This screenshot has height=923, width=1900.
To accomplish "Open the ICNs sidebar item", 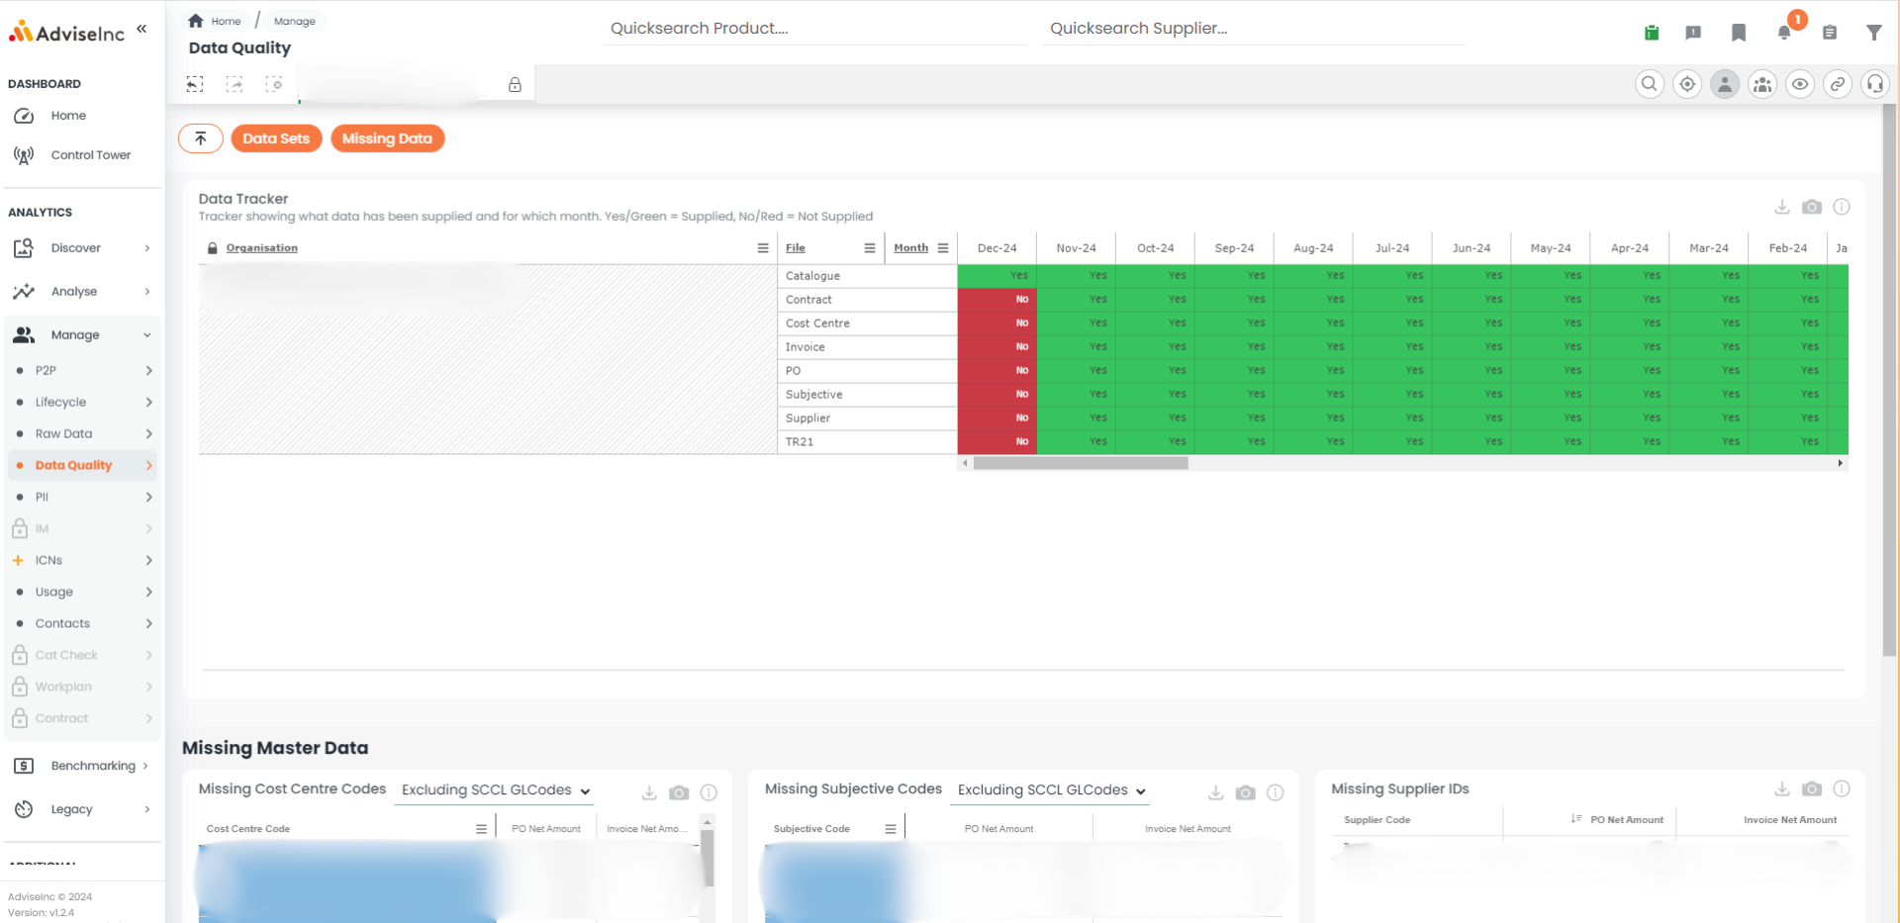I will (x=83, y=561).
